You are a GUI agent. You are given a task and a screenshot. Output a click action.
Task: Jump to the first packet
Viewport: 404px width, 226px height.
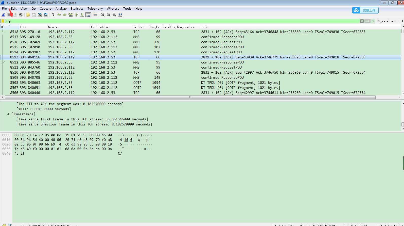(76, 15)
